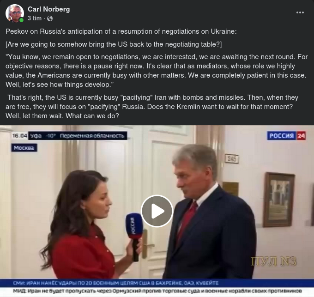Click the 'Peskov on Russia's anticipation' opening line
Viewport: 314px width, 297px height.
coord(121,31)
